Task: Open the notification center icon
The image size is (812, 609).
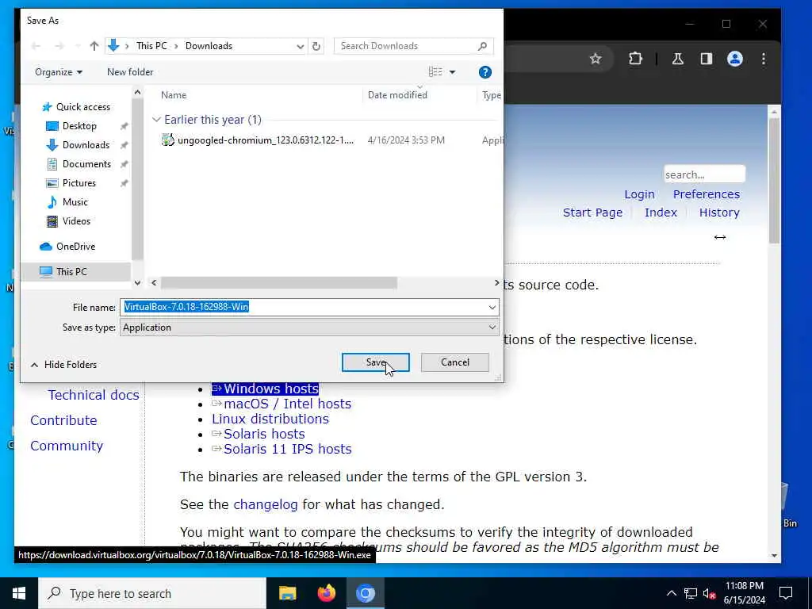Action: coord(786,593)
